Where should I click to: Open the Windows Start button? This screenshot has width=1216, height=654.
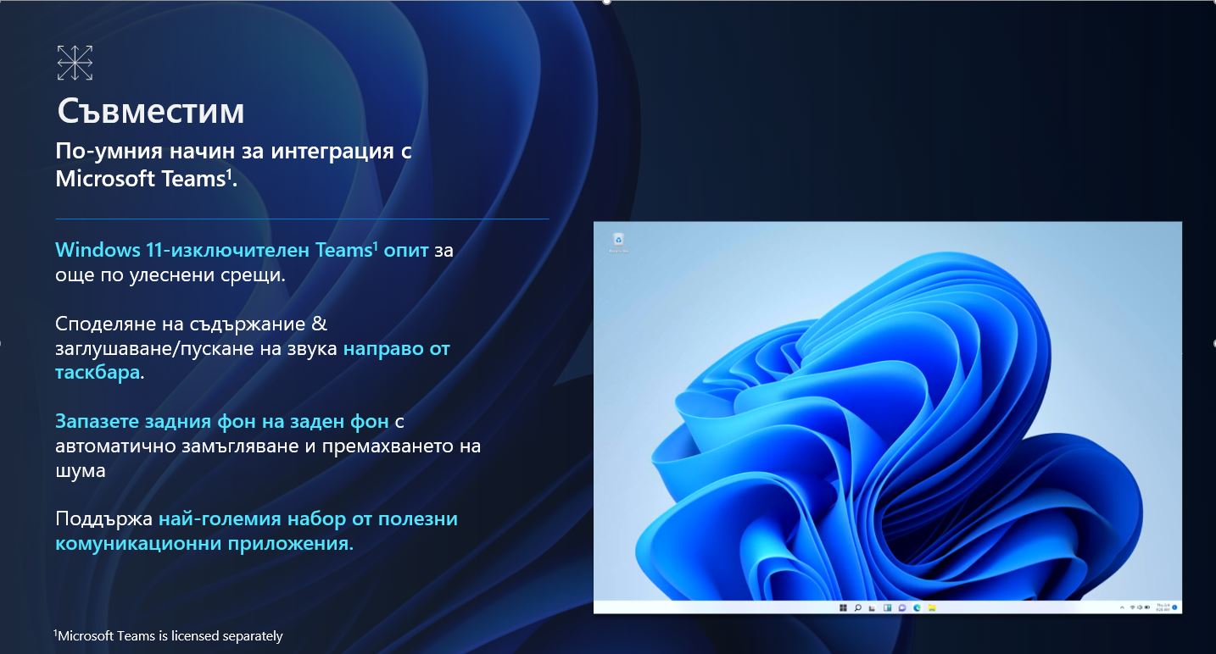843,608
